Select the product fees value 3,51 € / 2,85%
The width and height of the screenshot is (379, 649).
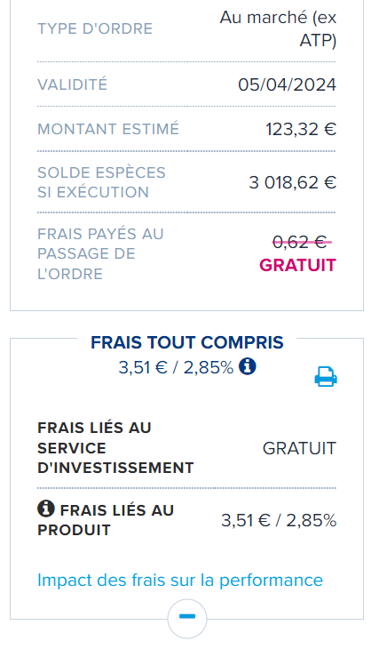point(279,520)
